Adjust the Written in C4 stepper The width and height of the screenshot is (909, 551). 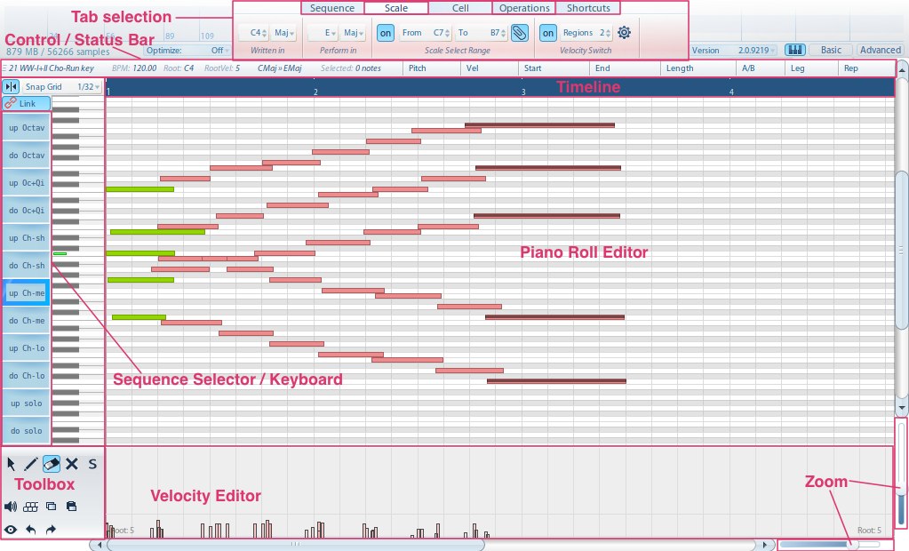(x=265, y=33)
